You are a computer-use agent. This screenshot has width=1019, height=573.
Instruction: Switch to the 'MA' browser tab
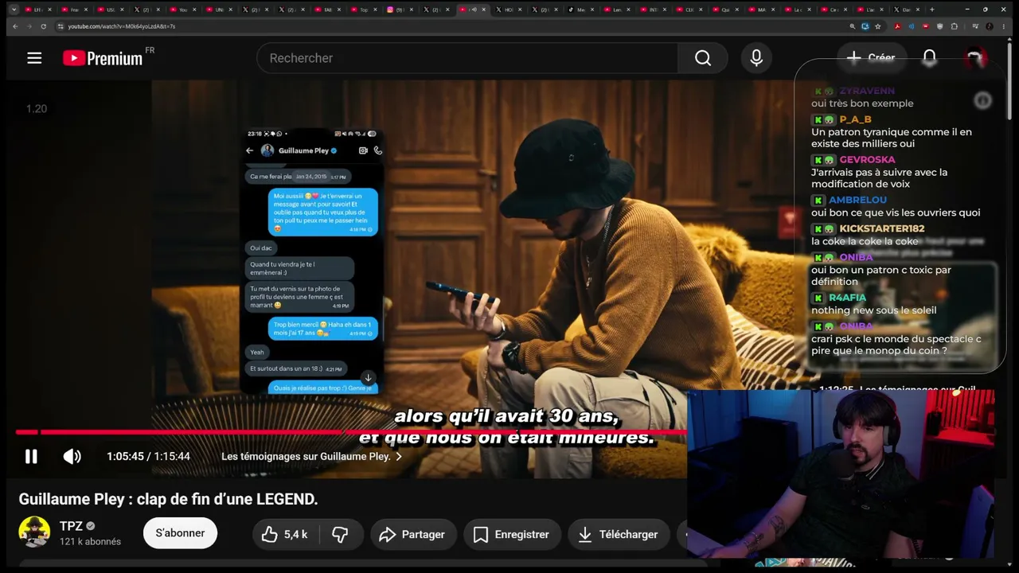coord(762,10)
